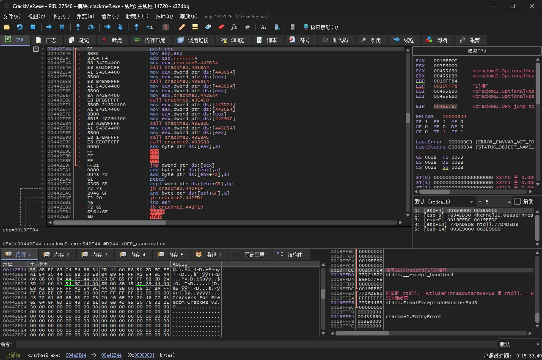Click the registers panel horizontal scrollbar
The width and height of the screenshot is (542, 360).
click(474, 191)
